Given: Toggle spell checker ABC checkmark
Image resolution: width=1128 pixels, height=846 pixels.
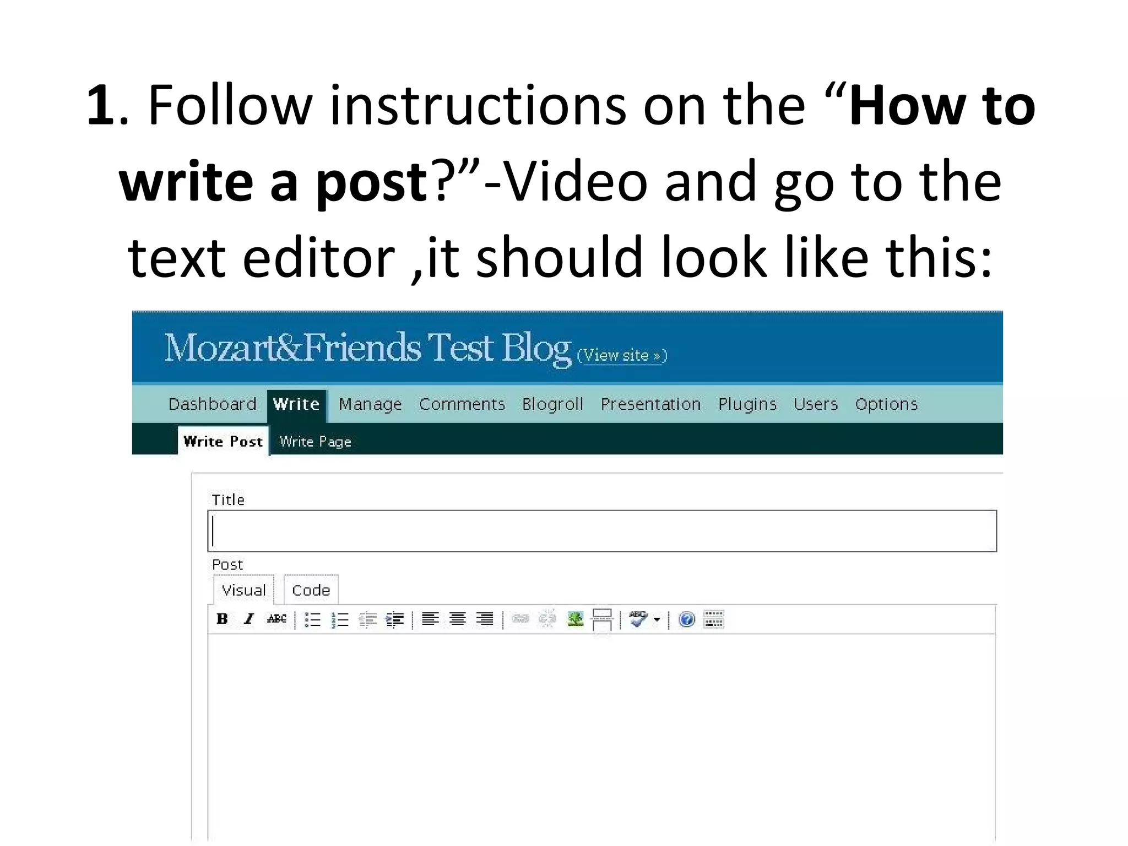Looking at the screenshot, I should [x=638, y=619].
